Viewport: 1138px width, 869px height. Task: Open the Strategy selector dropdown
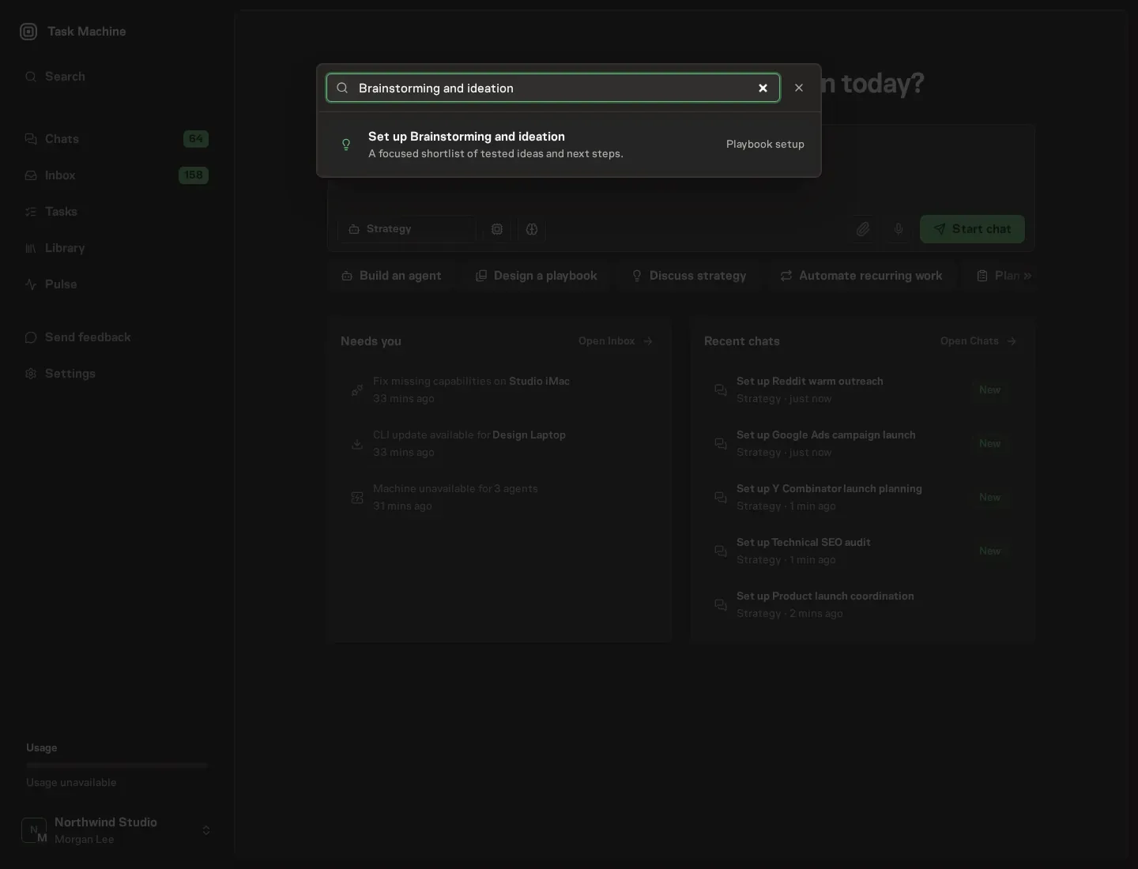pyautogui.click(x=407, y=229)
